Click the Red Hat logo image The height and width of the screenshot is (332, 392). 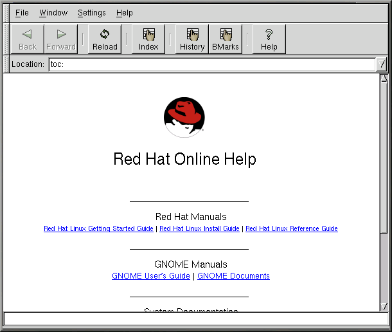pos(184,118)
